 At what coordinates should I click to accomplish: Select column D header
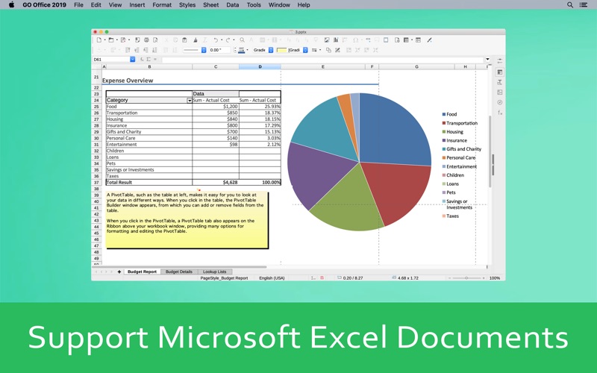(260, 66)
